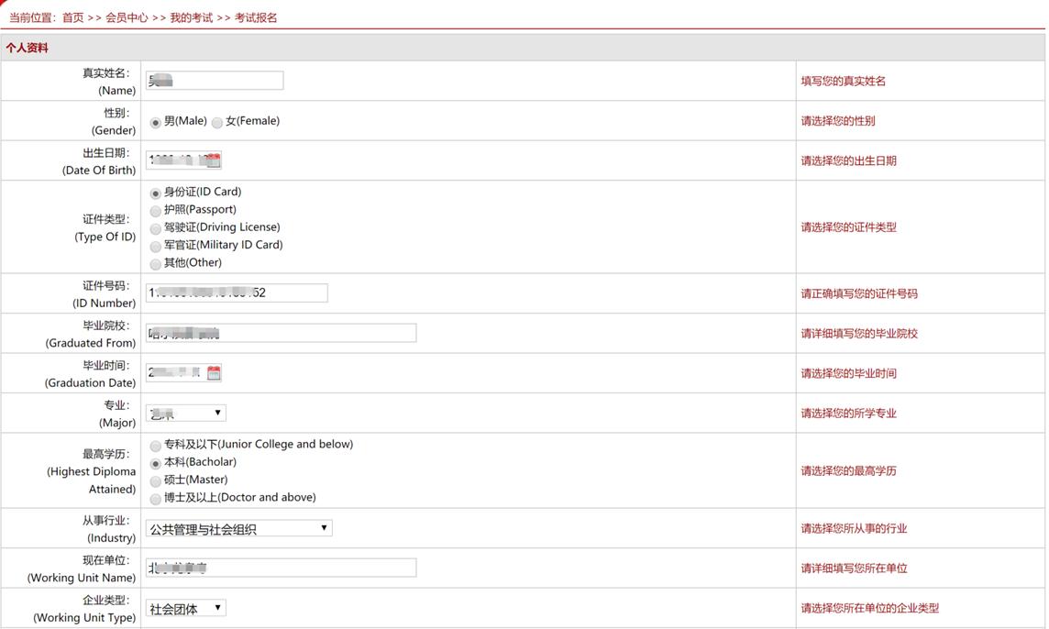The height and width of the screenshot is (629, 1049).
Task: Select the 男(Male) gender option
Action: click(155, 122)
